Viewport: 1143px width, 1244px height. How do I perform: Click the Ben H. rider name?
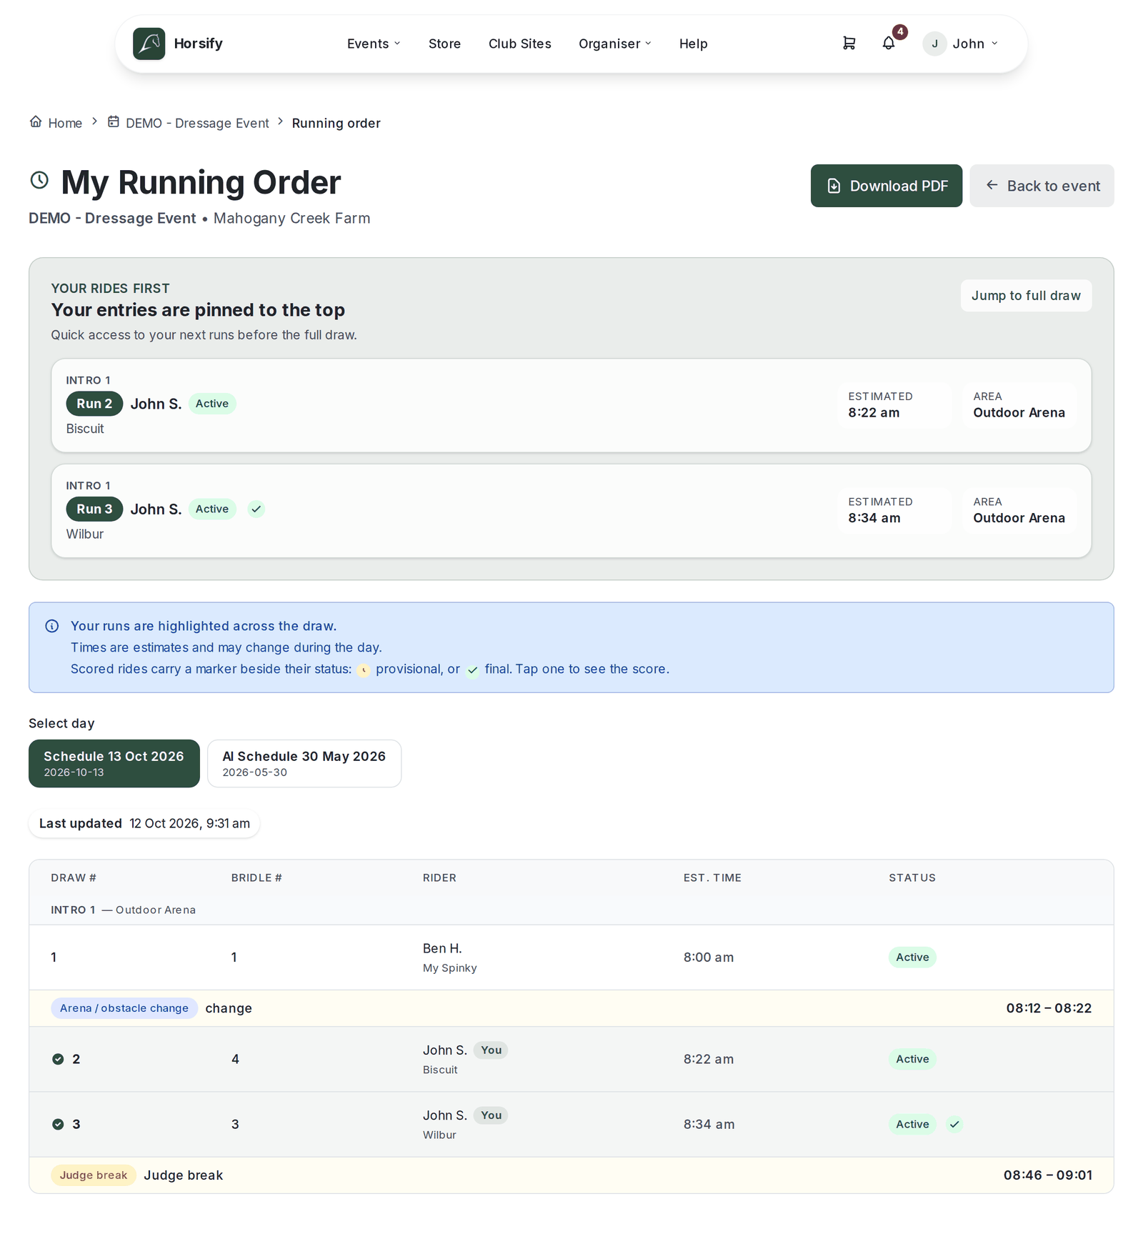pos(442,948)
